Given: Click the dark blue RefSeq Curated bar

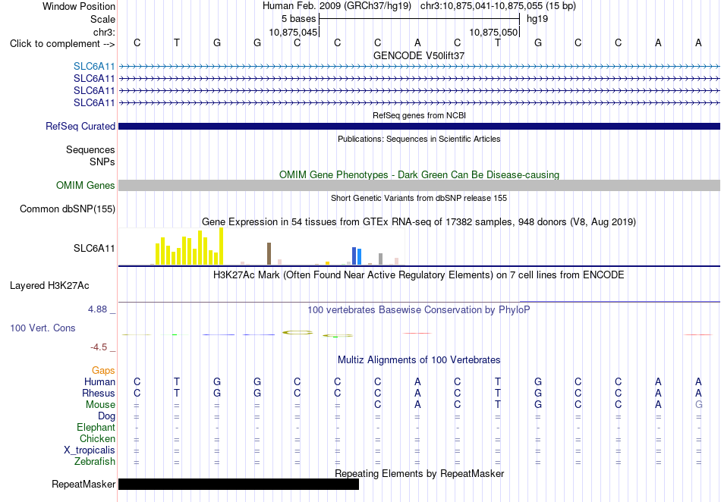Looking at the screenshot, I should (x=419, y=127).
